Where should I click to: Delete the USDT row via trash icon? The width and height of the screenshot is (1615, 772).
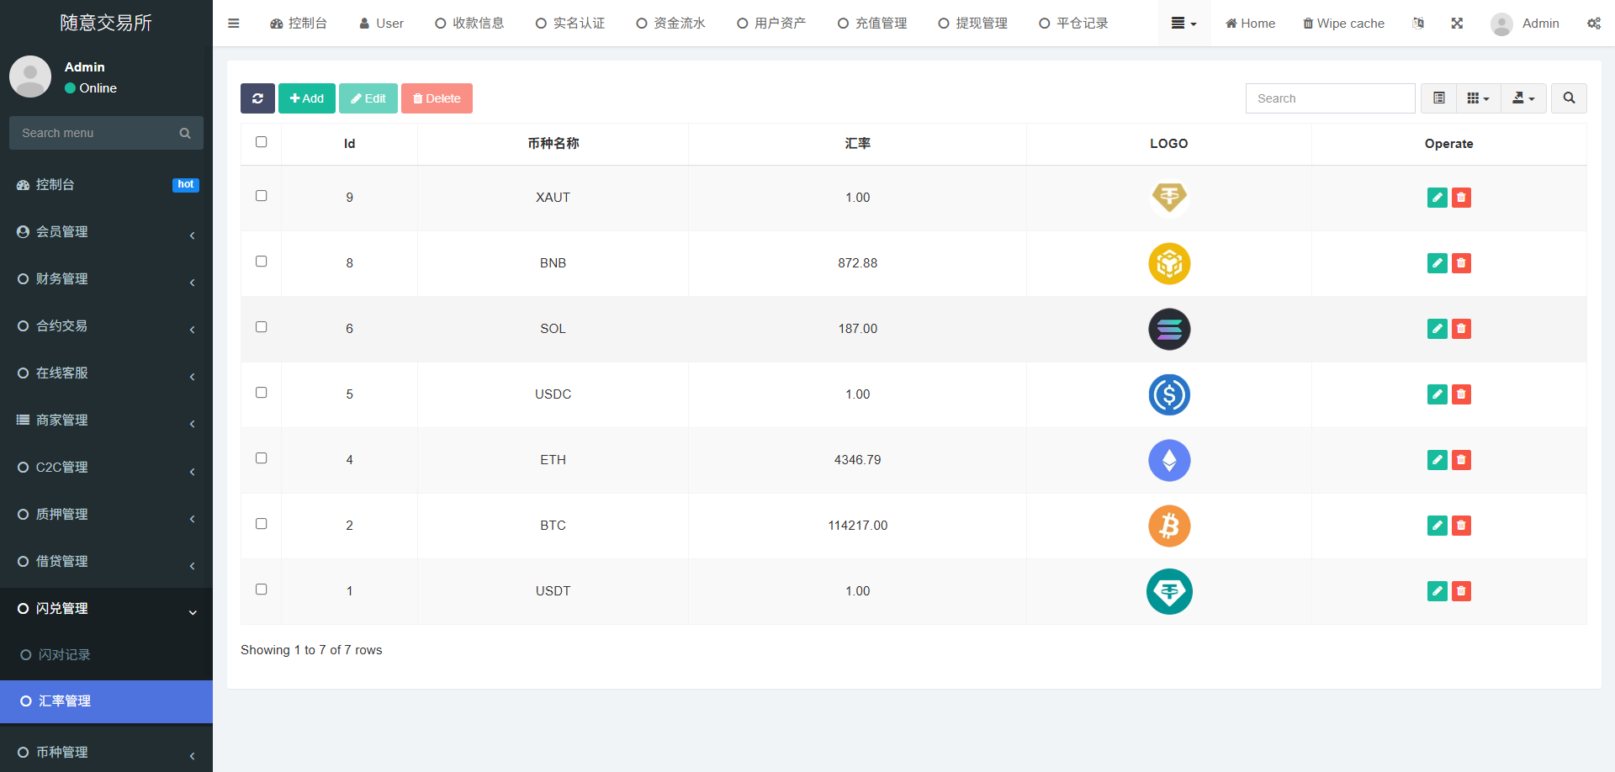click(x=1461, y=591)
